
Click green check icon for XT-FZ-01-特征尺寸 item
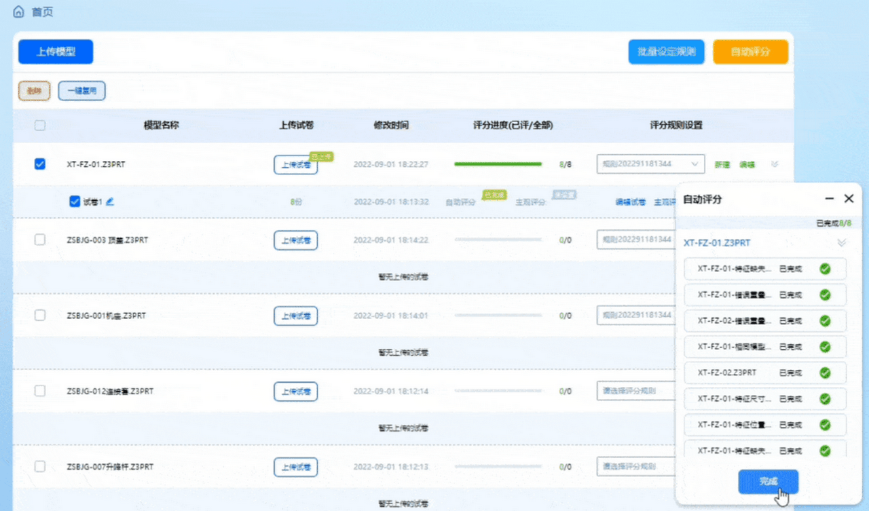pyautogui.click(x=825, y=398)
